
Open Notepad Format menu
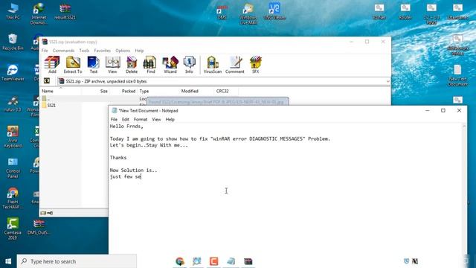[x=141, y=119]
